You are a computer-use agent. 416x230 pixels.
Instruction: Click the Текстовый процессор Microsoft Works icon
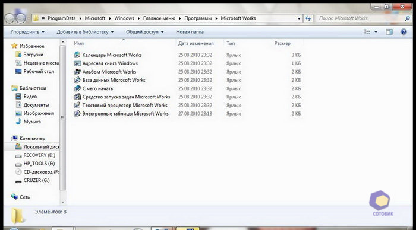pos(77,106)
